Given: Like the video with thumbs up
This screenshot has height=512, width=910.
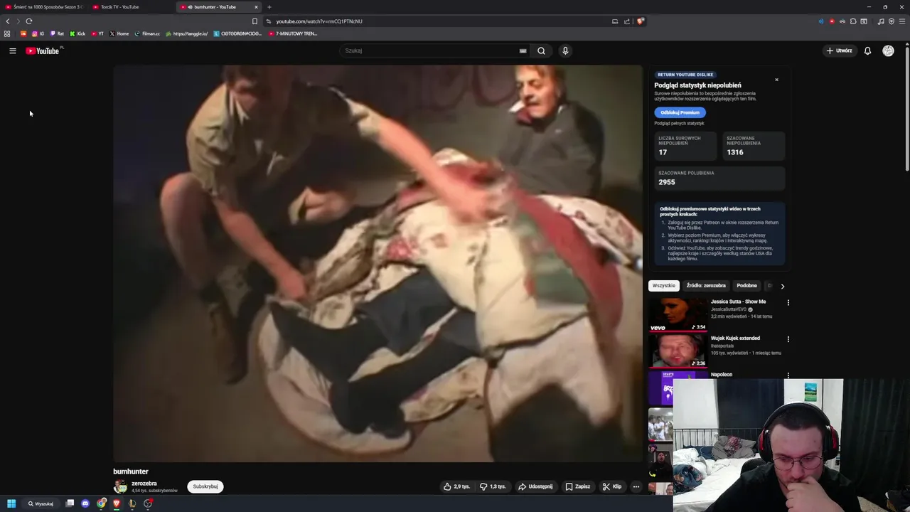Looking at the screenshot, I should [x=456, y=486].
